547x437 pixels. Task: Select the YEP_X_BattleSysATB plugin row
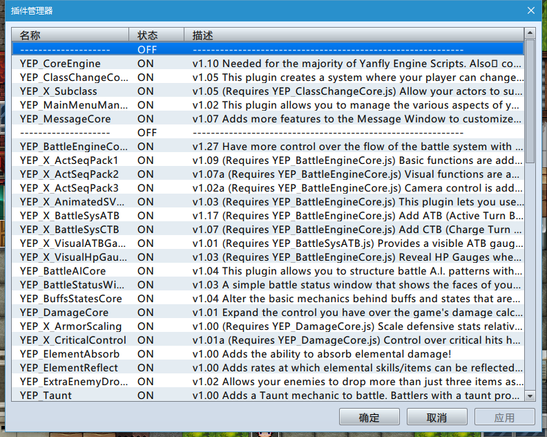(268, 216)
